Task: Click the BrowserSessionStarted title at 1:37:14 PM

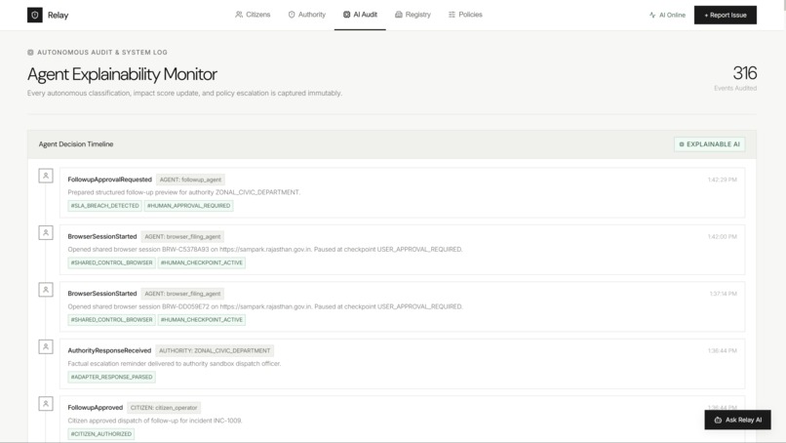Action: tap(102, 294)
